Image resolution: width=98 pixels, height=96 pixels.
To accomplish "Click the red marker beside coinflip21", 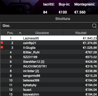I will [x=2, y=43].
